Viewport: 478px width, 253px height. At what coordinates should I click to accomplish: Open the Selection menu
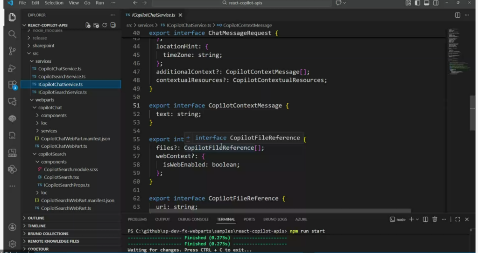coord(54,3)
